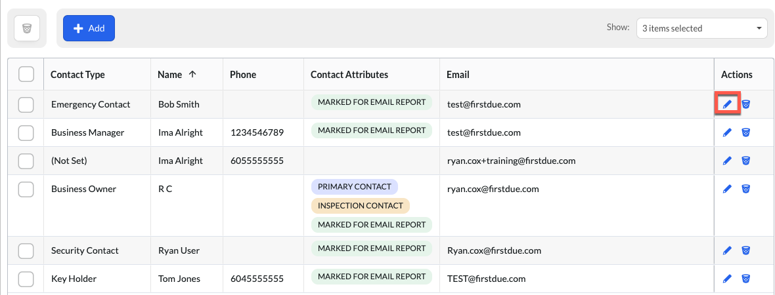775x295 pixels.
Task: Open the Show items selected dropdown
Action: click(701, 29)
